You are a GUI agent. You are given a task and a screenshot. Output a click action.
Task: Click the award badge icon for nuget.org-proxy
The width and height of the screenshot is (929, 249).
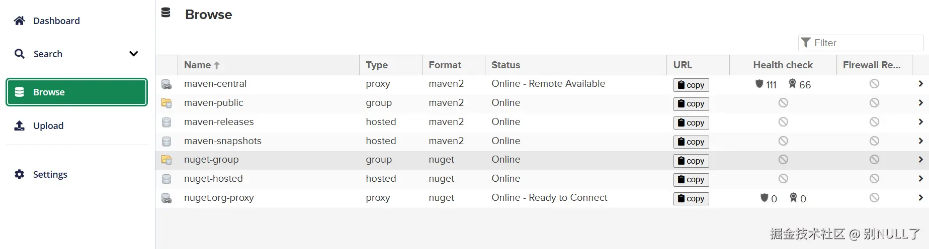pyautogui.click(x=793, y=198)
